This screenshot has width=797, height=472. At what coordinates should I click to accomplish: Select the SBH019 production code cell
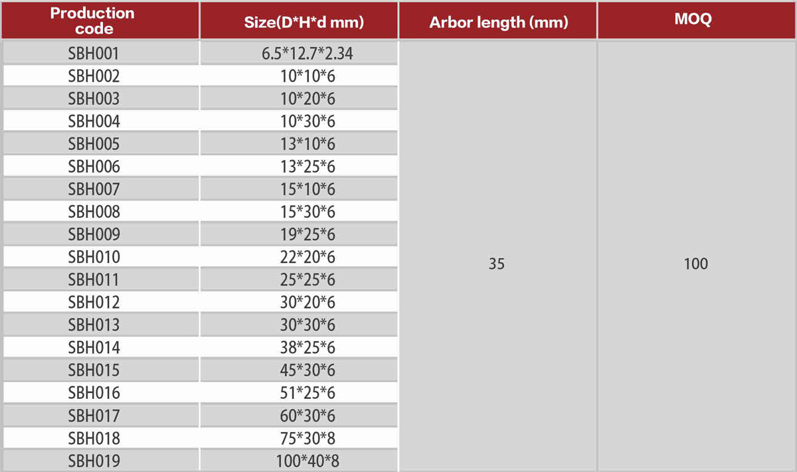coord(94,461)
